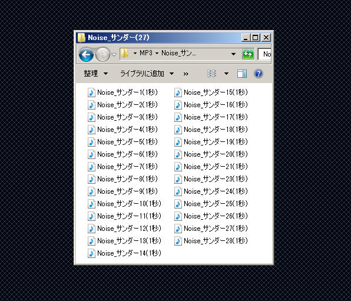Toggle the preview pane icon

click(242, 74)
